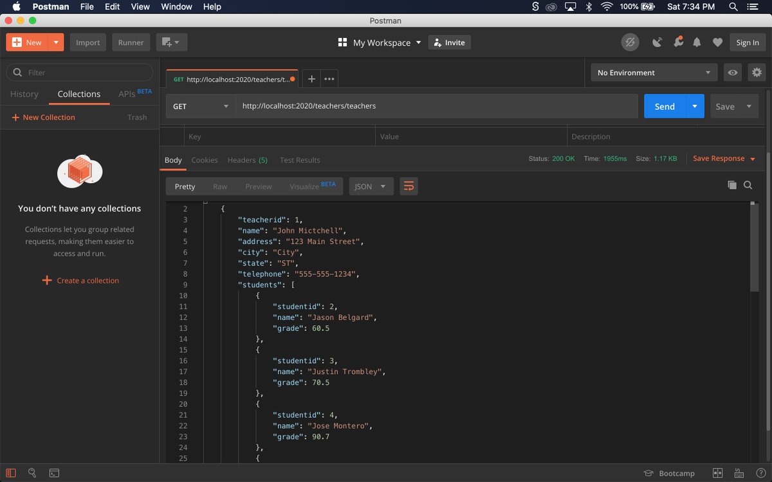Open the notifications bell icon
Viewport: 772px width, 482px height.
point(697,42)
